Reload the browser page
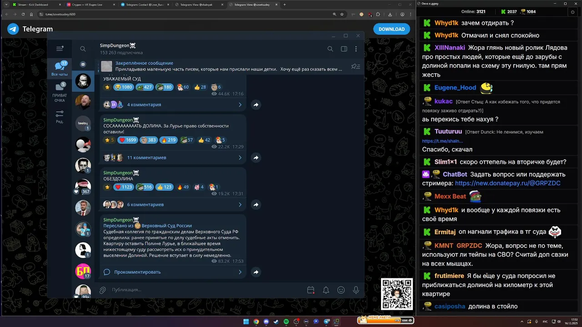The height and width of the screenshot is (327, 582). point(23,14)
